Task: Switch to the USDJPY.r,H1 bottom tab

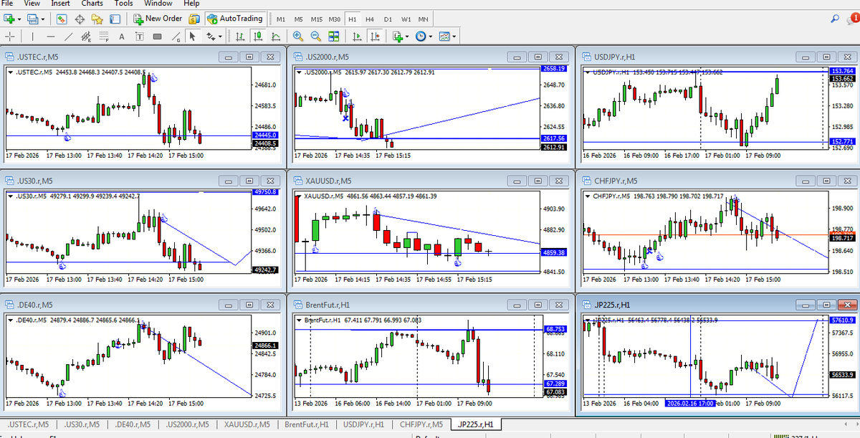Action: click(x=364, y=425)
